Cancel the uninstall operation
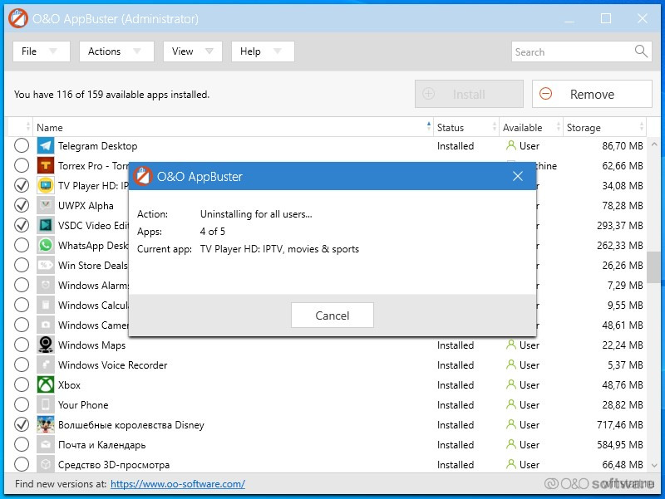This screenshot has width=665, height=499. click(332, 316)
